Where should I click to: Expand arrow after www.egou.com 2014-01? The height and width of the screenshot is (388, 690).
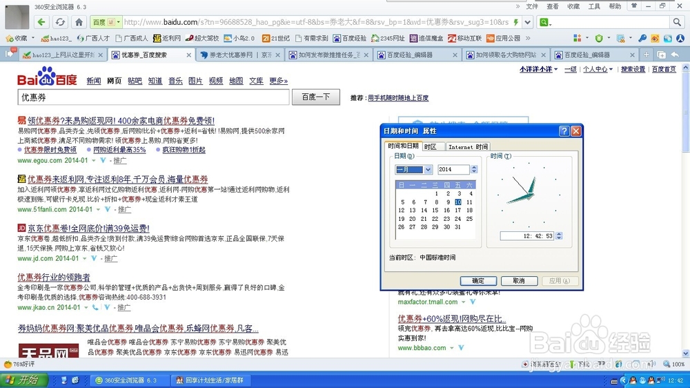coord(94,160)
